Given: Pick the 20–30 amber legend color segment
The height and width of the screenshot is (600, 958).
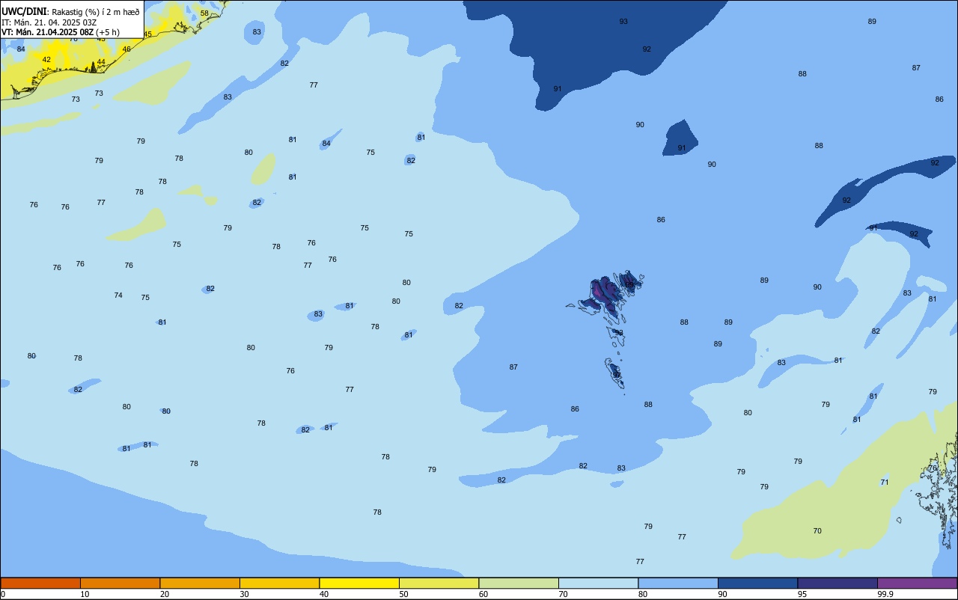Looking at the screenshot, I should tap(200, 583).
